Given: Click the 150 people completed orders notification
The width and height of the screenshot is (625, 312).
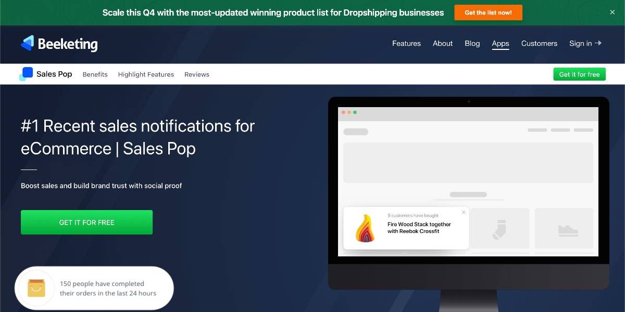Looking at the screenshot, I should pyautogui.click(x=94, y=288).
